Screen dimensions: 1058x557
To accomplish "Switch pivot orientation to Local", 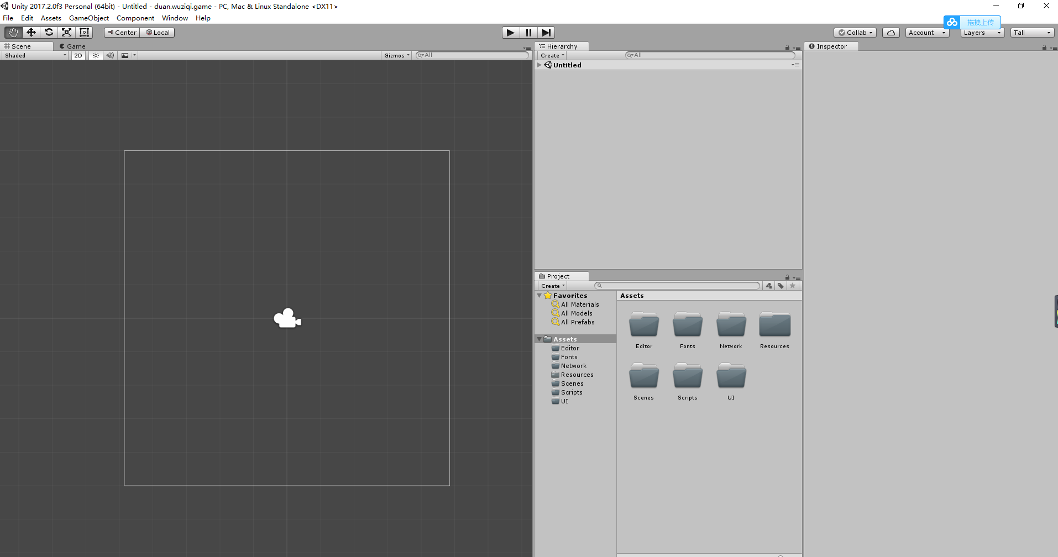I will [x=158, y=32].
